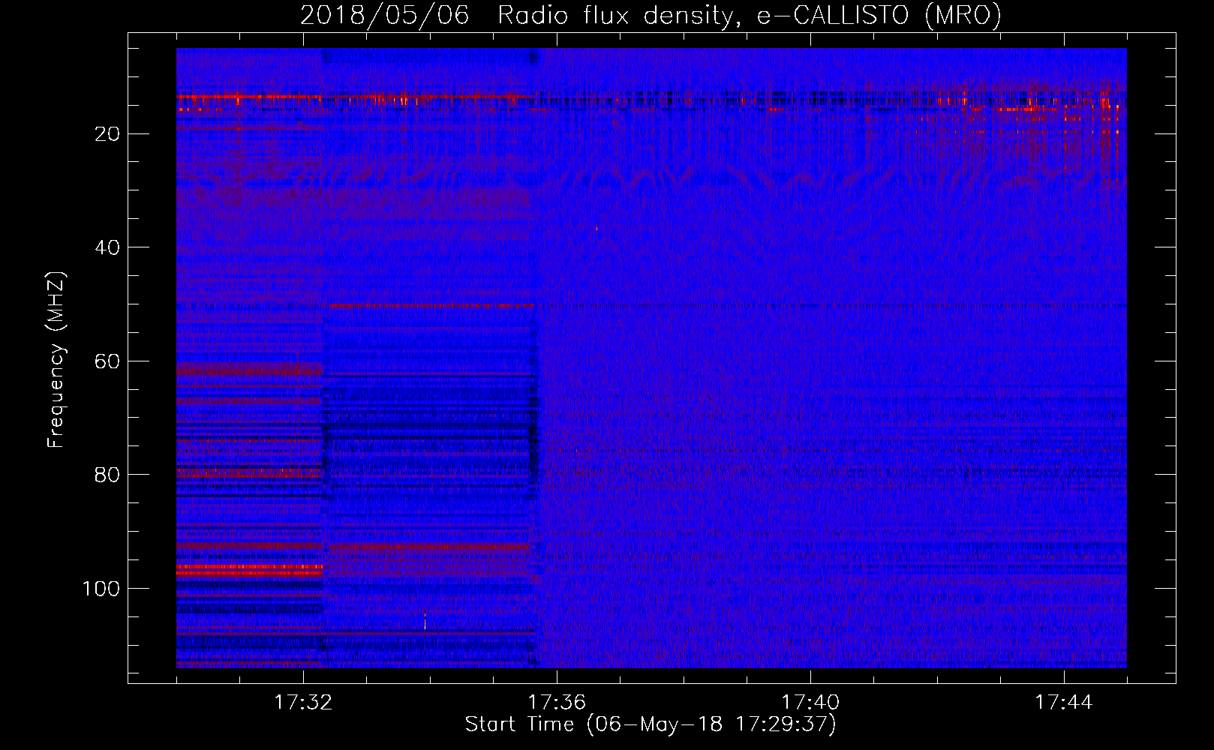1214x750 pixels.
Task: Click the 20 MHz frequency tick label
Action: click(107, 134)
